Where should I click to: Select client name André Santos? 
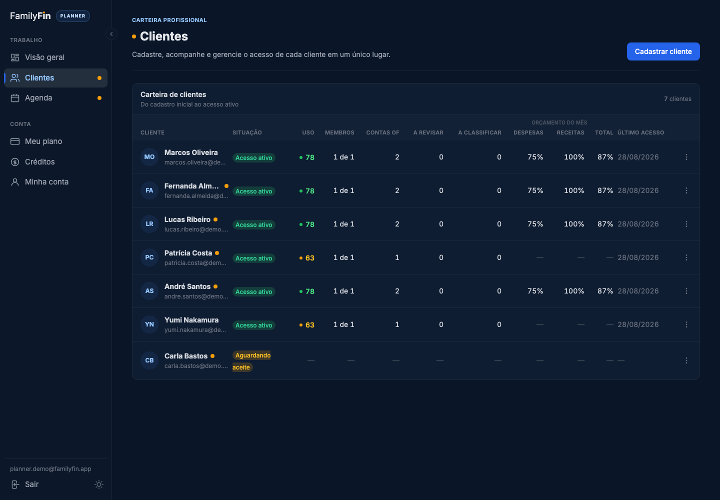187,286
